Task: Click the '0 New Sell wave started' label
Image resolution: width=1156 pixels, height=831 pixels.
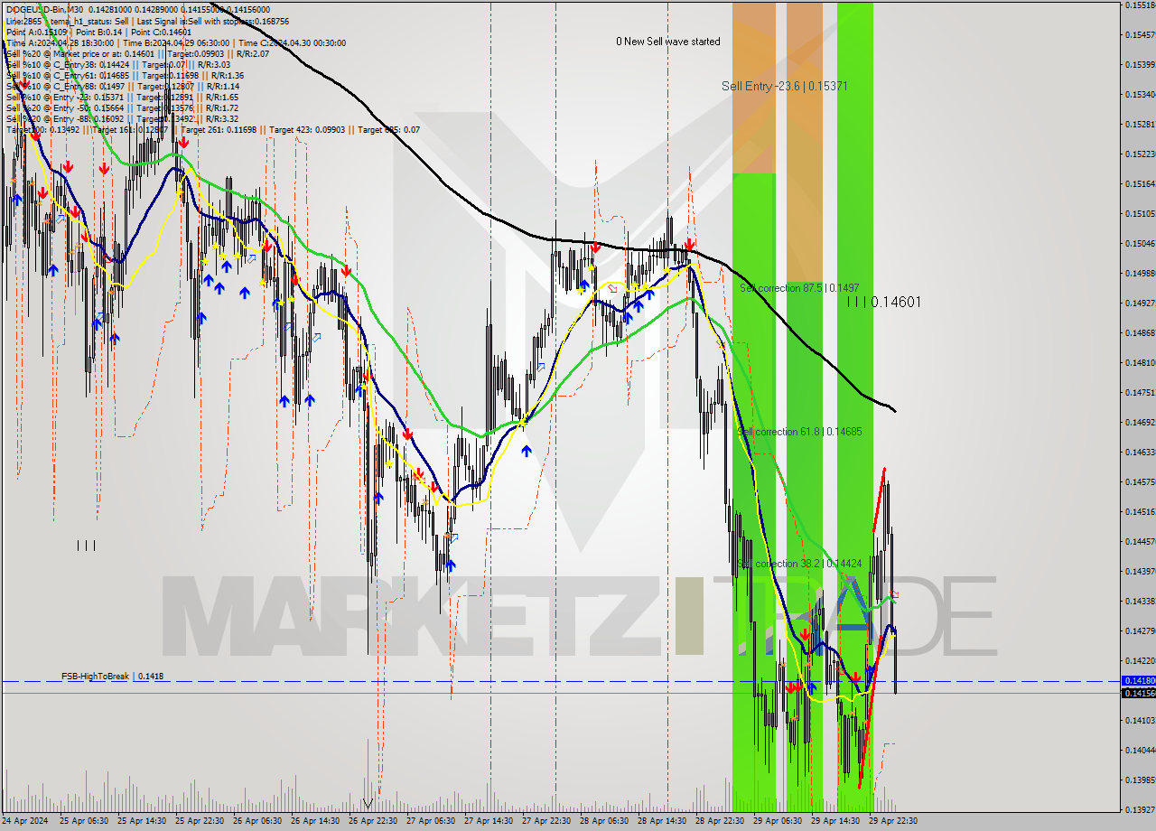Action: (668, 42)
